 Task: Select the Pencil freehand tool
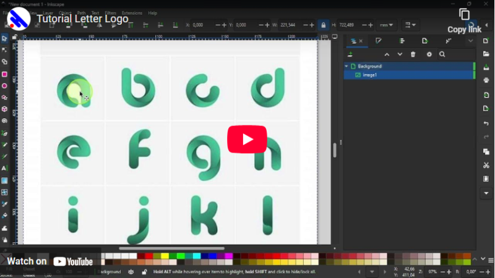tap(4, 145)
